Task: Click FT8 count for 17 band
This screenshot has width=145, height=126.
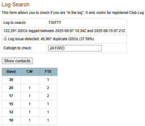Action: [x=48, y=96]
